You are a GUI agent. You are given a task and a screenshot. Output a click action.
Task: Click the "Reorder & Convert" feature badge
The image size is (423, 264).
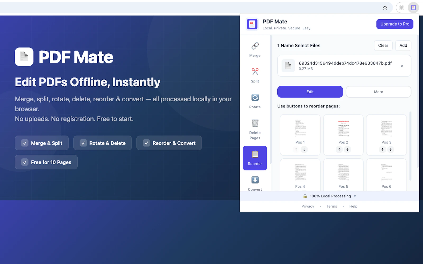coord(169,143)
